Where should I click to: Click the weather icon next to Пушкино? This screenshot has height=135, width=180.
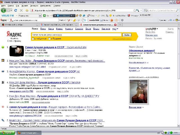coord(170,20)
